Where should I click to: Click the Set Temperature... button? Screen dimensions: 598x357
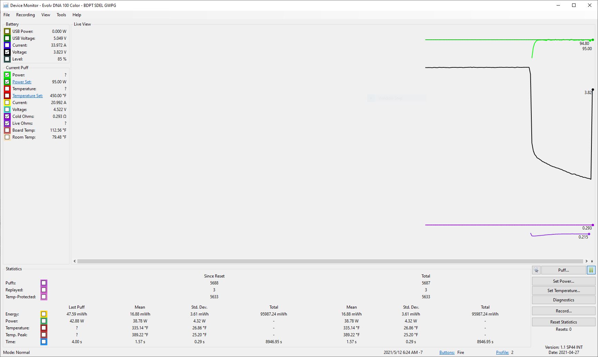(563, 291)
